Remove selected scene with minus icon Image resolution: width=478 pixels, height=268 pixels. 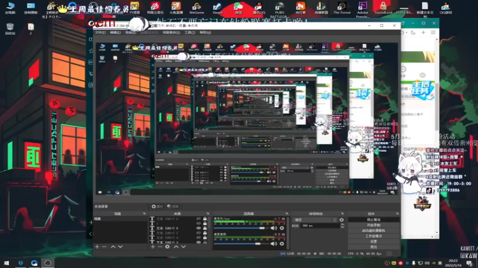pos(104,247)
